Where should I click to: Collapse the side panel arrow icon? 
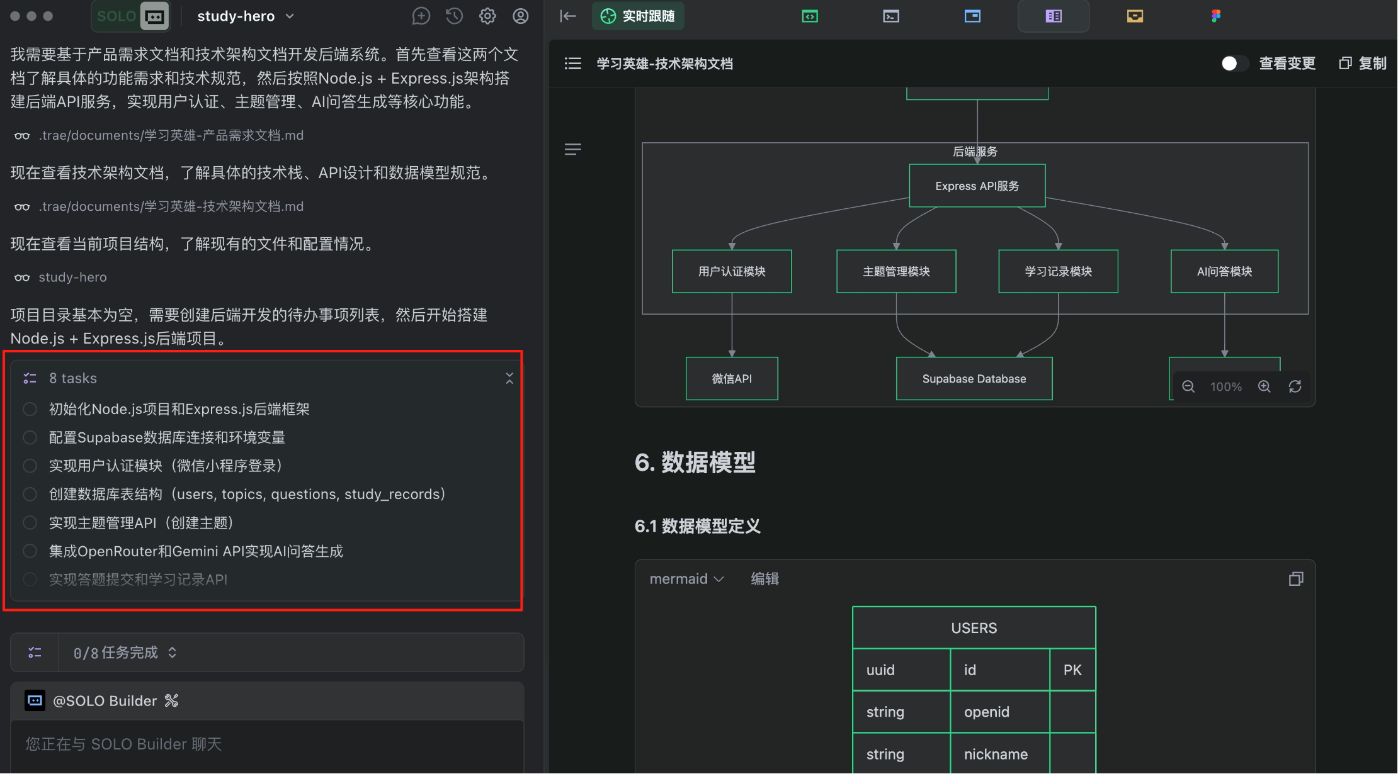[x=568, y=16]
